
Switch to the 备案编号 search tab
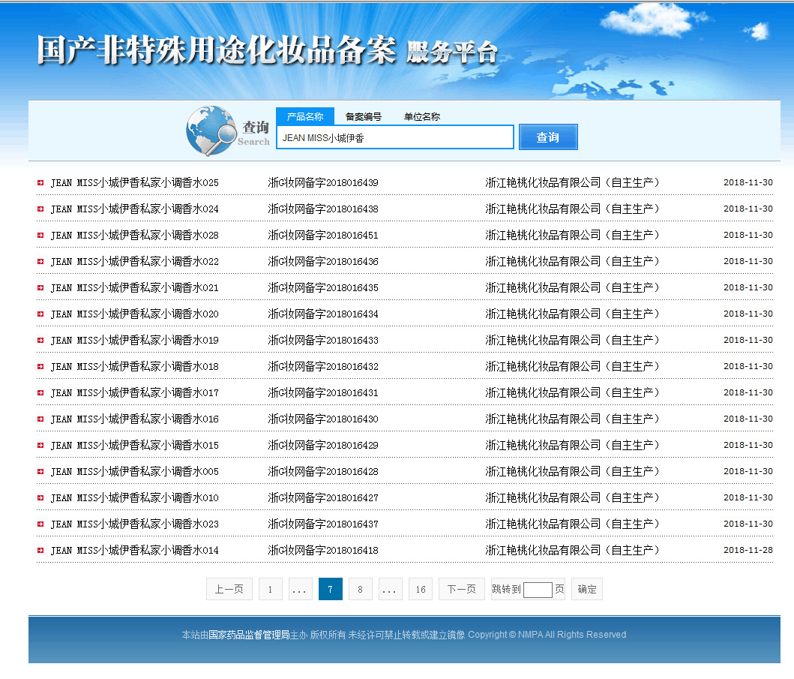364,116
